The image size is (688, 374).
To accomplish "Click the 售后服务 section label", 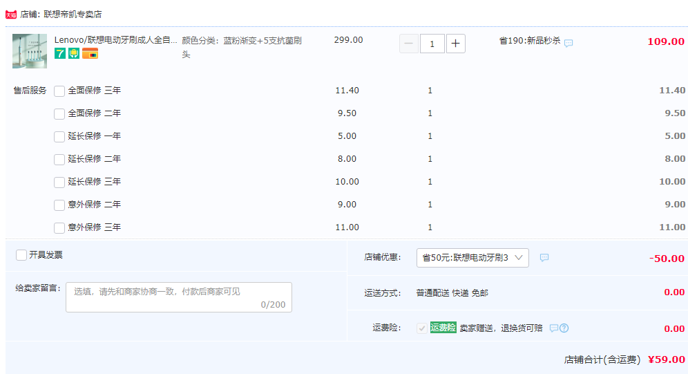I will point(30,91).
